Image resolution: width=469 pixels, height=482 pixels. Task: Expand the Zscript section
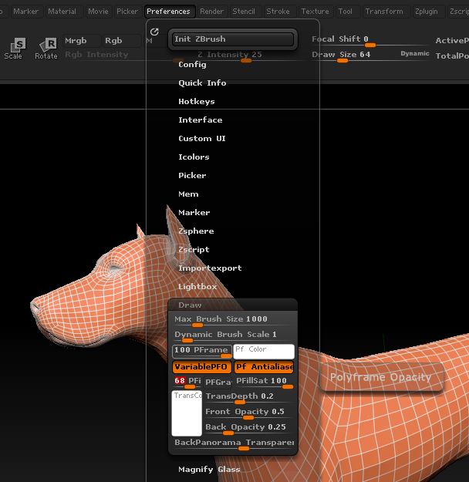pos(194,249)
